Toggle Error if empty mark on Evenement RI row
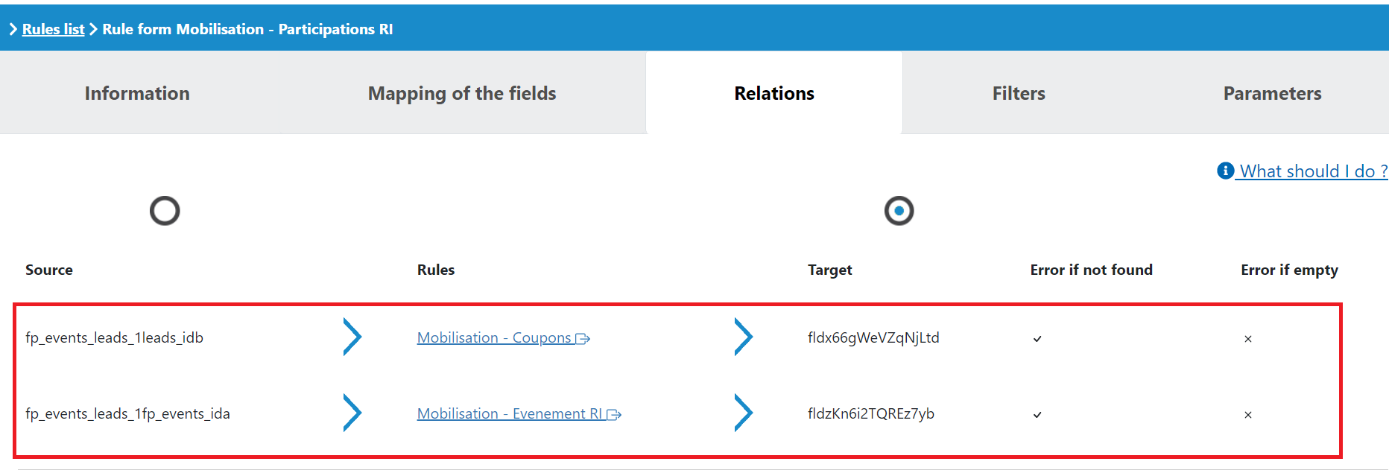This screenshot has height=476, width=1389. coord(1248,415)
